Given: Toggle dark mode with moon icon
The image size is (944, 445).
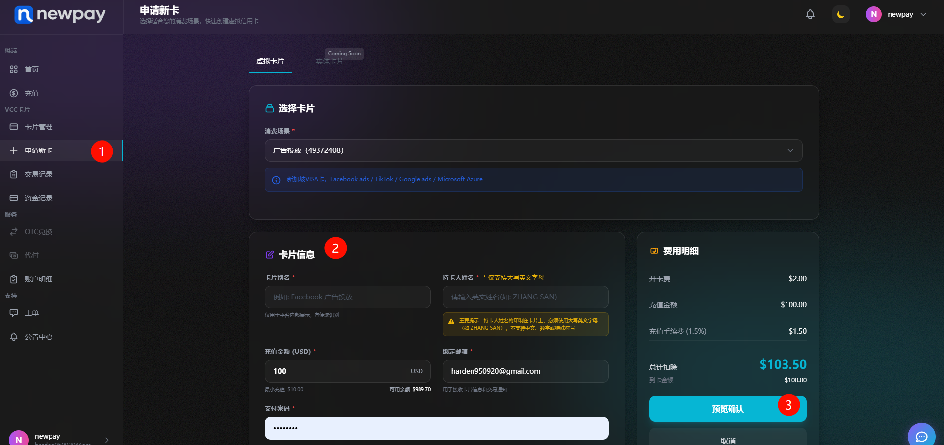Looking at the screenshot, I should (840, 14).
